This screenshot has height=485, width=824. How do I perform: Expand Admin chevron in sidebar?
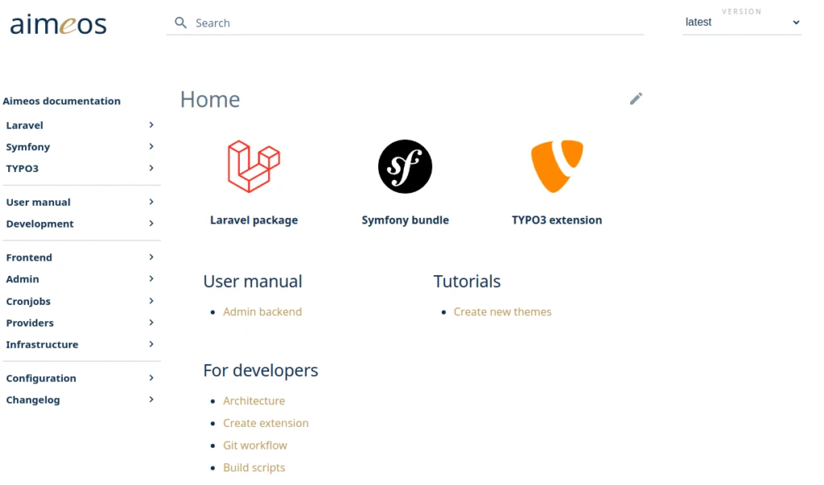pos(151,279)
